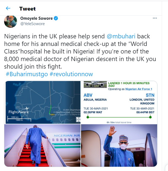Follow the #Buharimustgo hashtag
Viewport: 168px width, 171px height.
point(27,74)
